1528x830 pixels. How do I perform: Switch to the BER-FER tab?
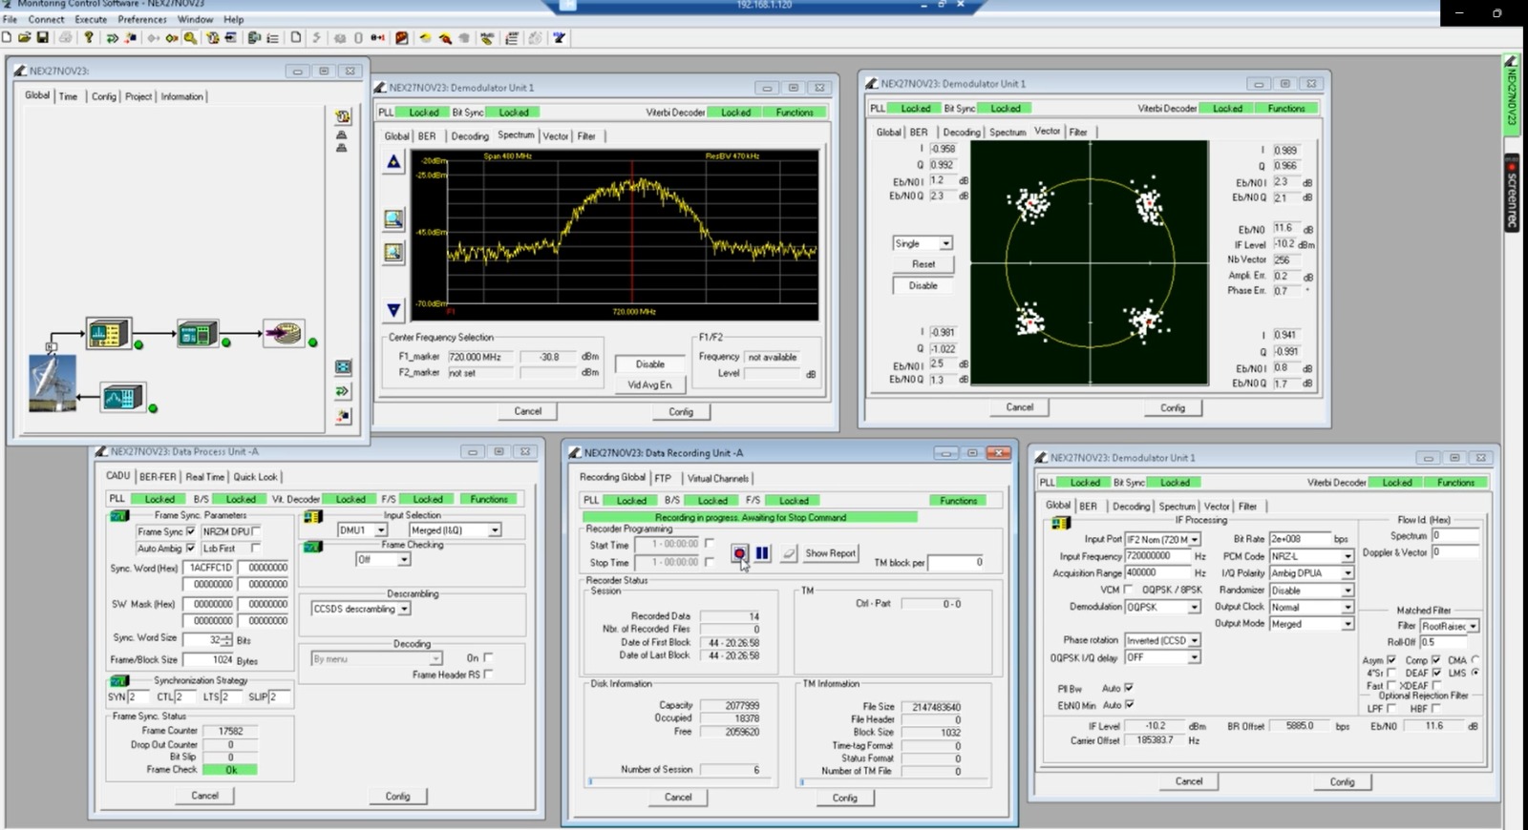click(158, 476)
